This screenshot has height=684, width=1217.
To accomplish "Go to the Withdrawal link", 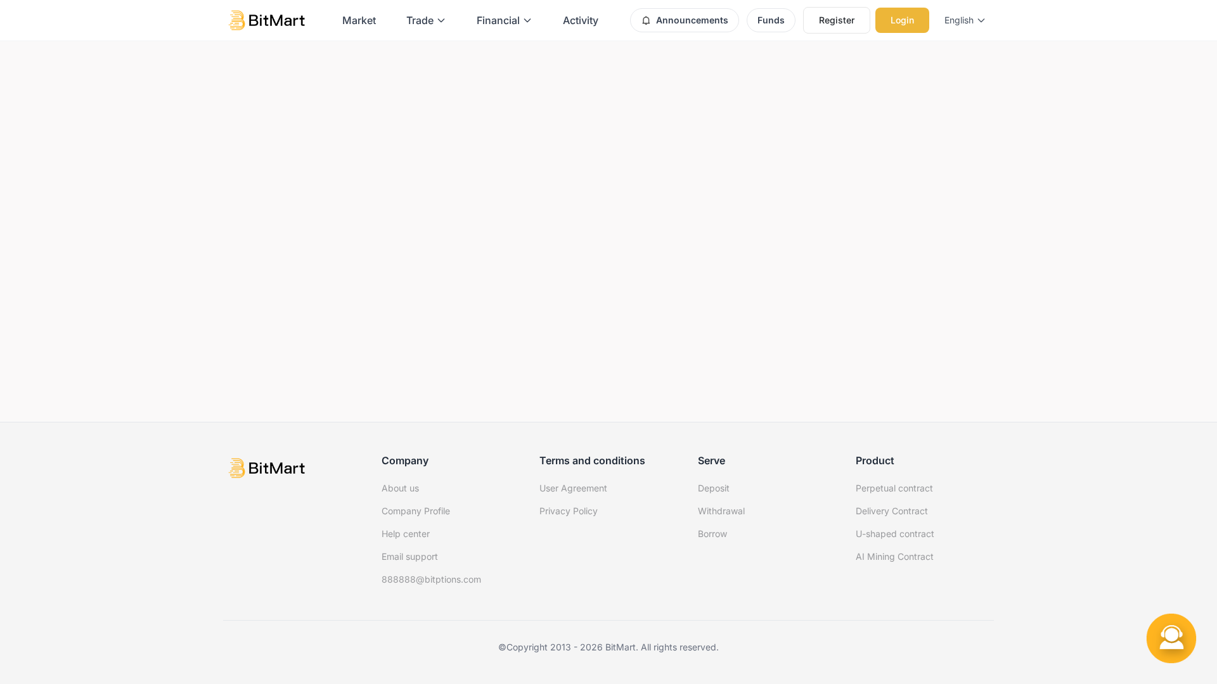I will pos(721,511).
